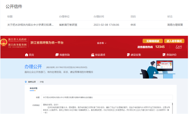Open the 首页 menu item
Viewport: 191px width, 116px height.
(31, 55)
